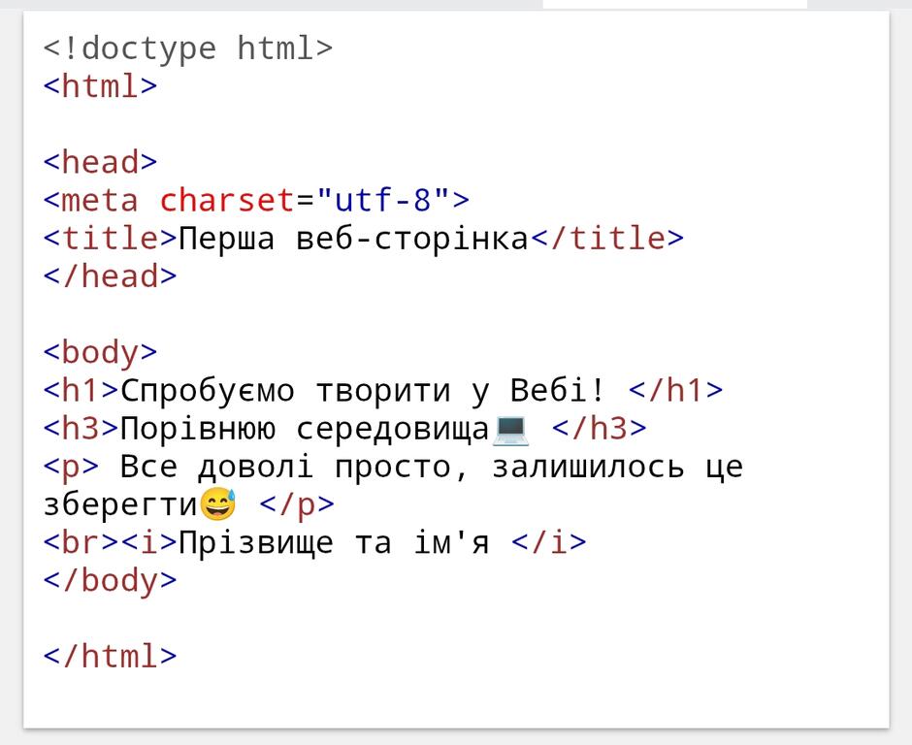Click the opening "<i>" tag
This screenshot has width=912, height=745.
[148, 542]
